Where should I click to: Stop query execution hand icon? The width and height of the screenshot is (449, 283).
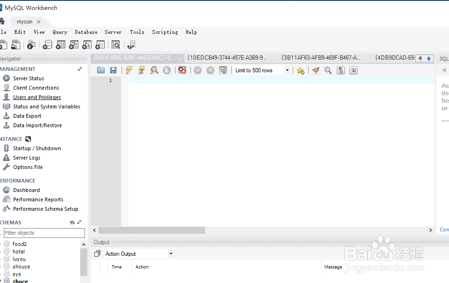coord(167,70)
